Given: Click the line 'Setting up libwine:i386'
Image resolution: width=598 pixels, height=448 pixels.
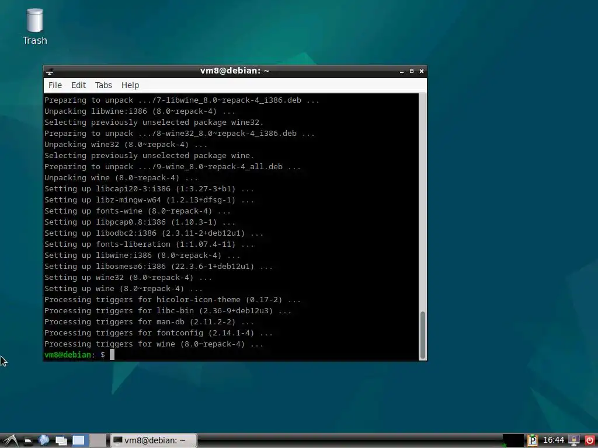Looking at the screenshot, I should pos(142,256).
